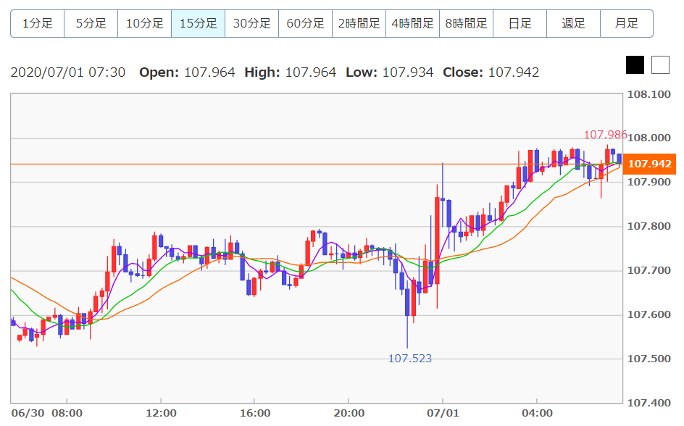This screenshot has height=426, width=684.
Task: Click the orange 107.942 current price label
Action: tap(649, 164)
